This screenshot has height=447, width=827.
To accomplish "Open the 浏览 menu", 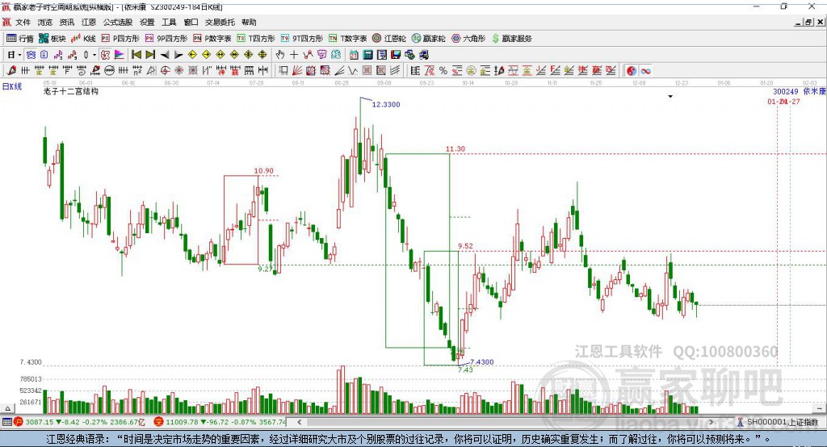I will pyautogui.click(x=45, y=22).
